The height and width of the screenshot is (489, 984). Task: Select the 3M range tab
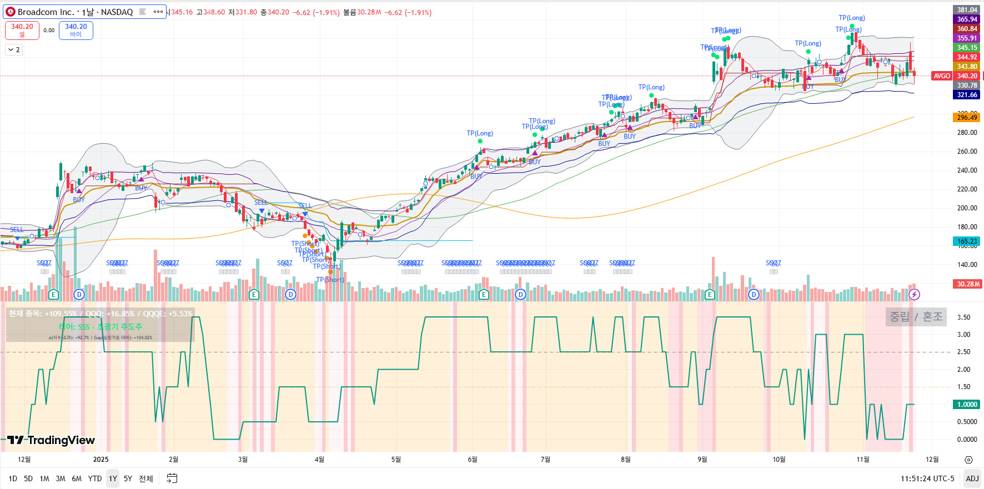tap(61, 478)
